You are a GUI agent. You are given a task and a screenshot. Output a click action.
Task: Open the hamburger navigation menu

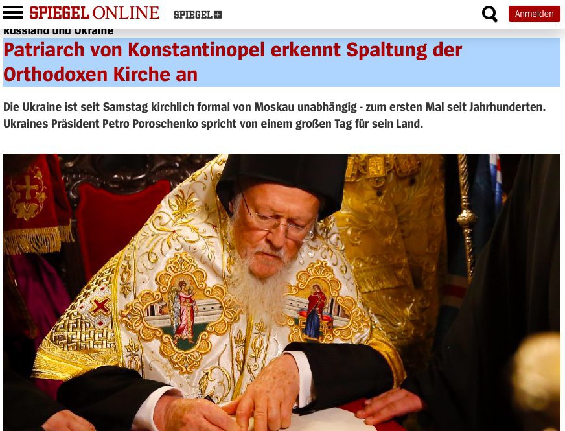point(12,12)
